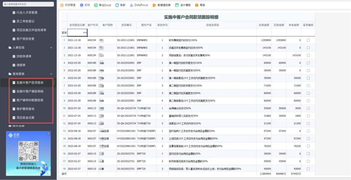
Task: Click the 客户简称 column header
Action: pos(108,25)
